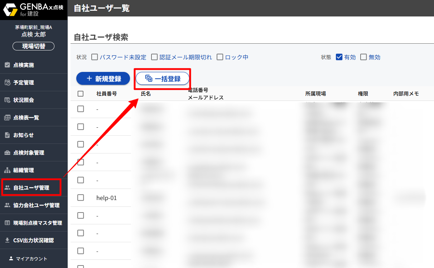The height and width of the screenshot is (268, 434).
Task: Click the 現場切替 button
Action: tap(34, 46)
